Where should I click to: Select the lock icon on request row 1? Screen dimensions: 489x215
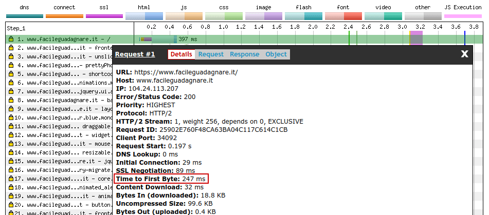coord(11,39)
